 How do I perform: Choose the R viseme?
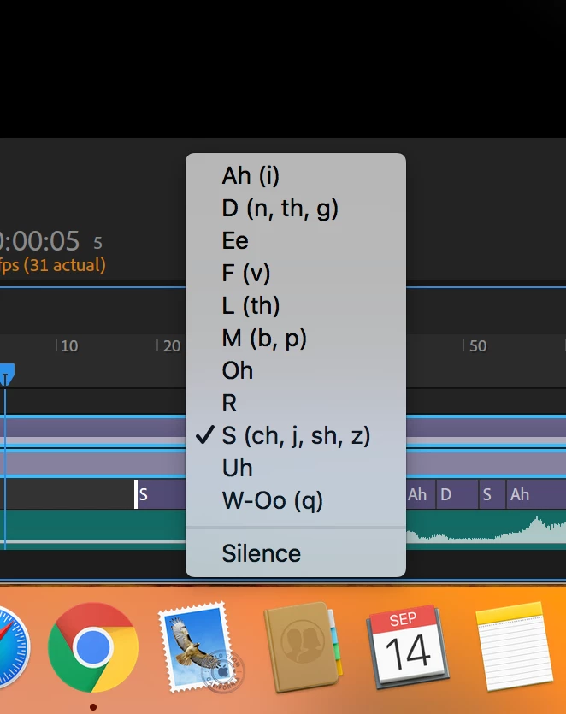pyautogui.click(x=296, y=403)
